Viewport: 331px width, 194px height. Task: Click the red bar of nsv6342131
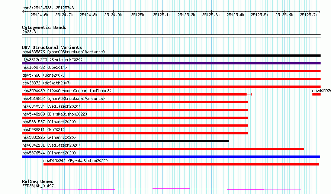(163, 149)
